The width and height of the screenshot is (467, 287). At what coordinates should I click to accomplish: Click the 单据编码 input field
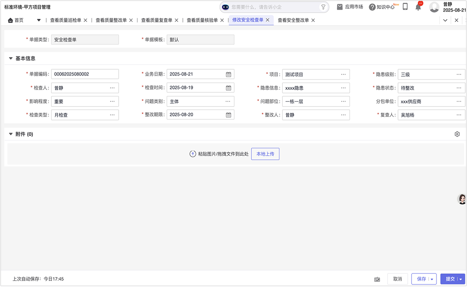point(85,74)
